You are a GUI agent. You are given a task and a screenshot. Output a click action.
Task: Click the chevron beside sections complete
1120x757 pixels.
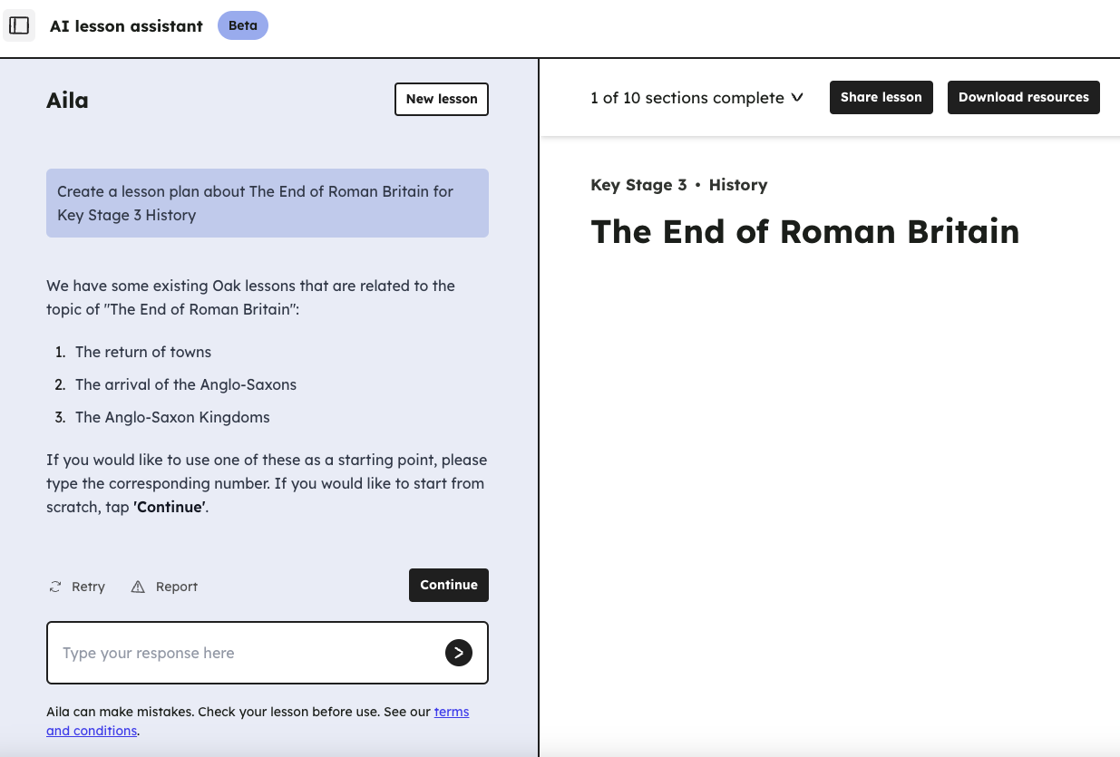797,97
